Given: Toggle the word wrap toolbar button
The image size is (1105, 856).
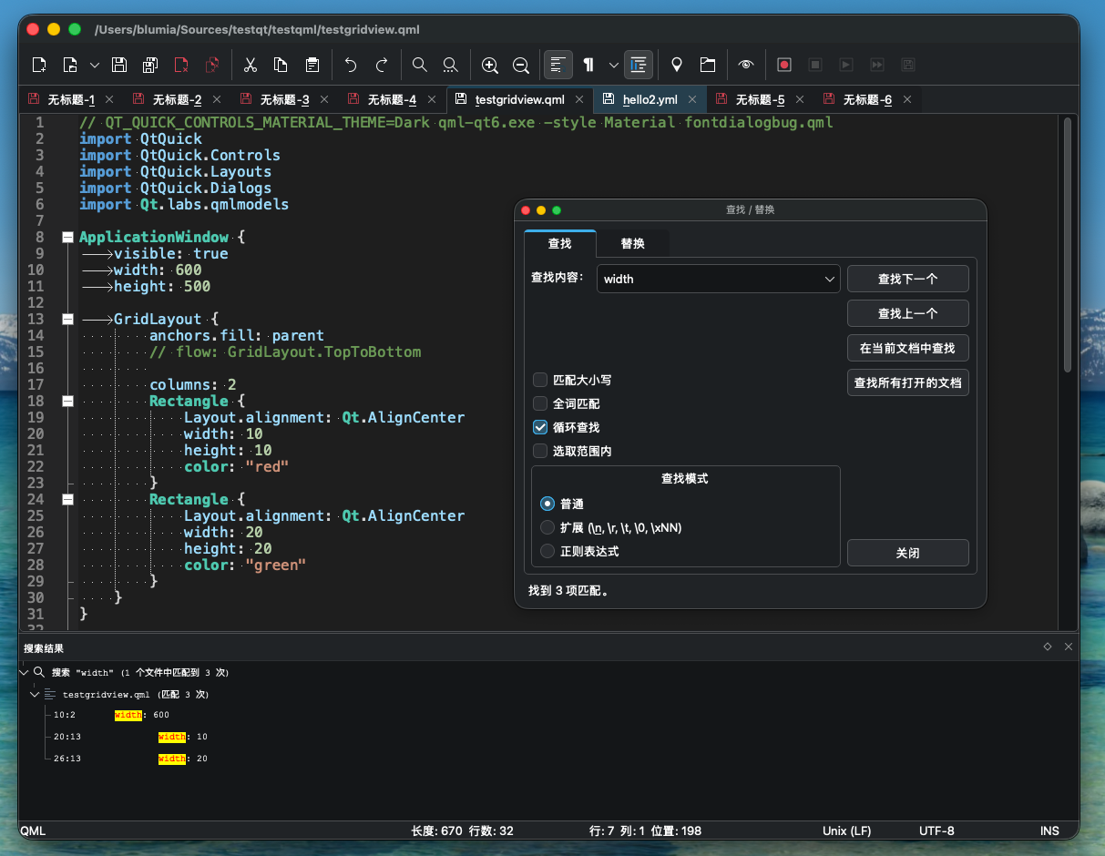Looking at the screenshot, I should pos(558,65).
